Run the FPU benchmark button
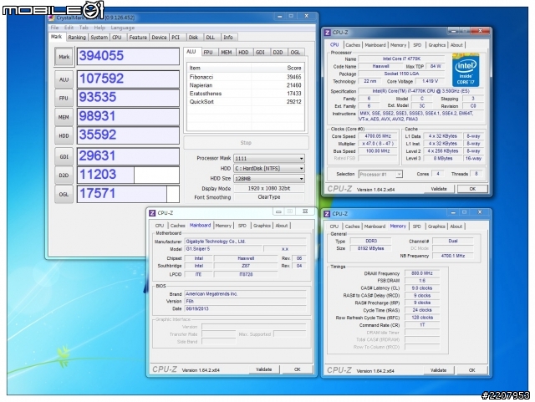 (64, 99)
